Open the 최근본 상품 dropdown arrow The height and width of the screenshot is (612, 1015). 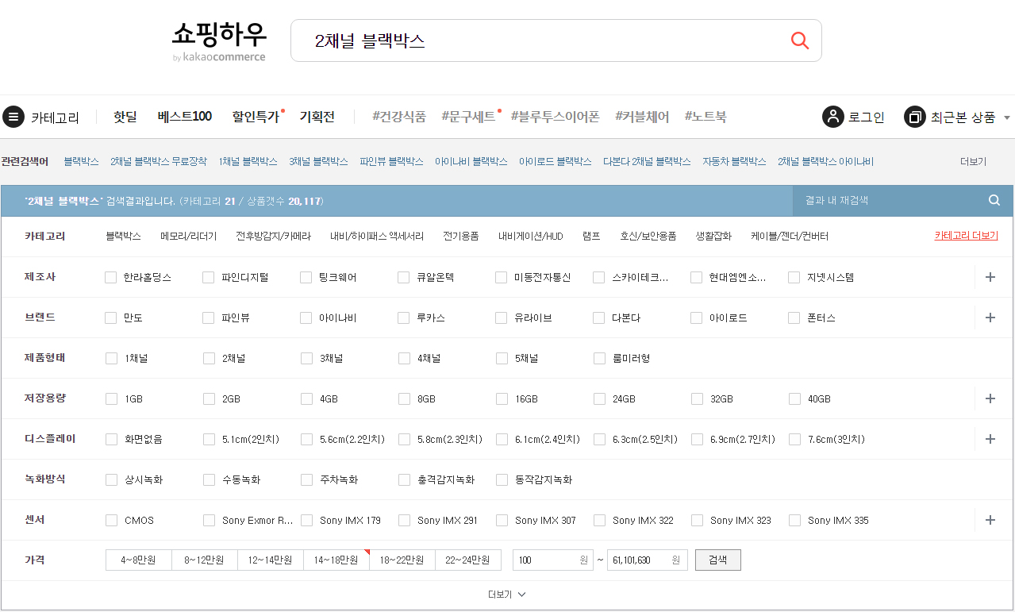[1006, 117]
